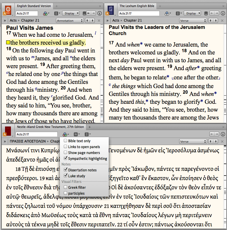Open the Lexham English Bible cover icon
227x230 pixels.
coord(111,10)
